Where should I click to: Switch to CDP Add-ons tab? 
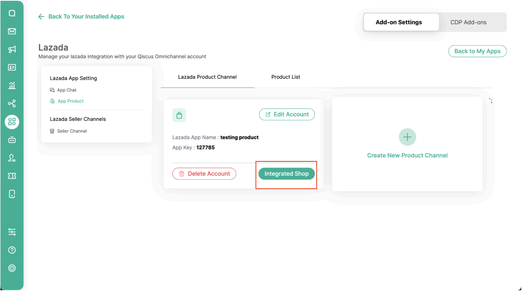pos(468,22)
